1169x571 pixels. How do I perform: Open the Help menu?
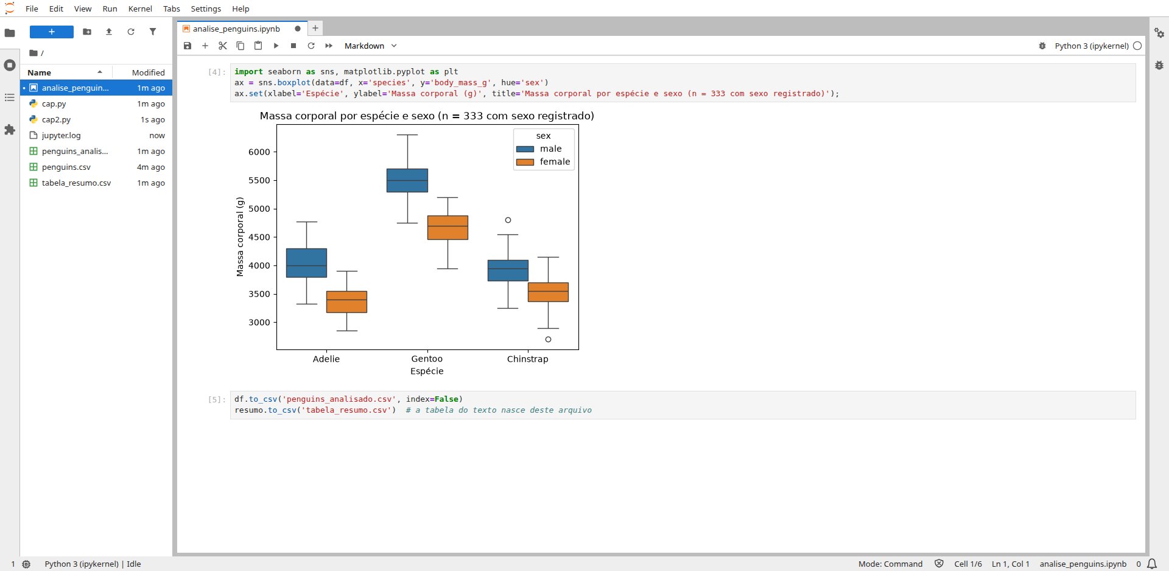tap(240, 9)
